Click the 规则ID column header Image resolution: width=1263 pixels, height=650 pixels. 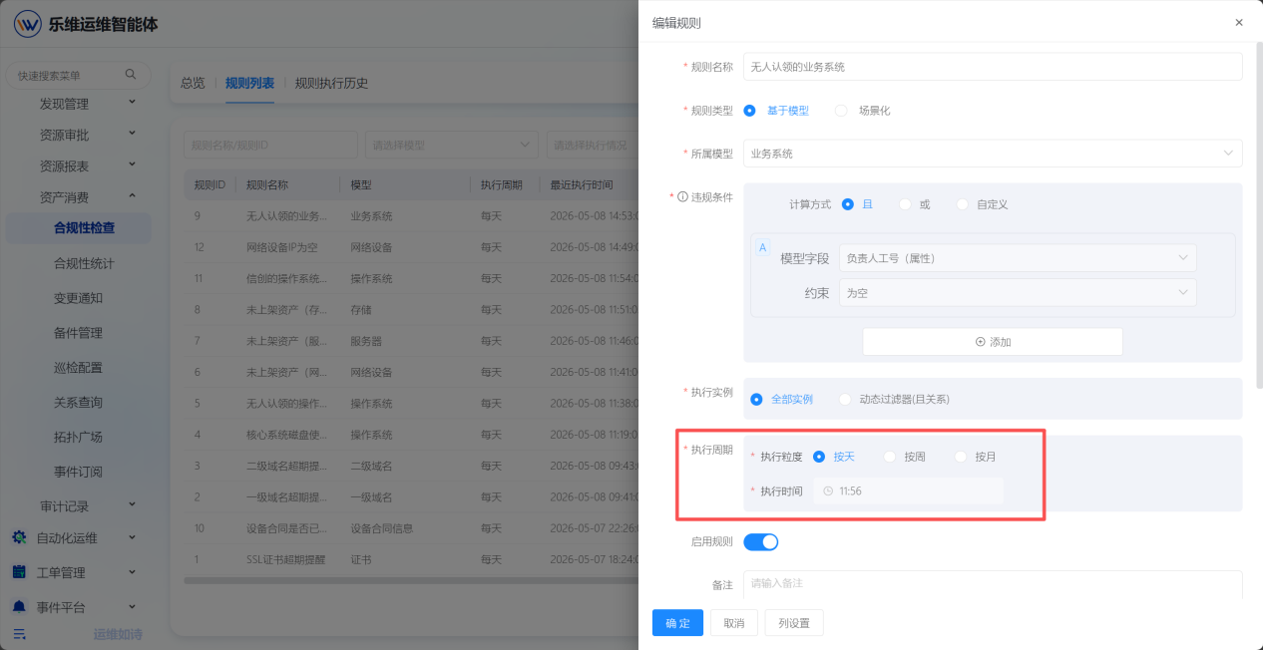(x=210, y=185)
